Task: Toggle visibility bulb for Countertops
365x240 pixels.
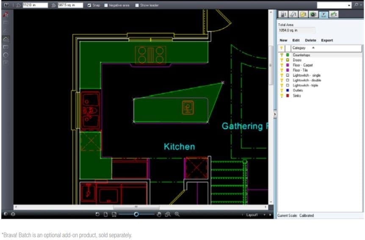Action: 282,55
